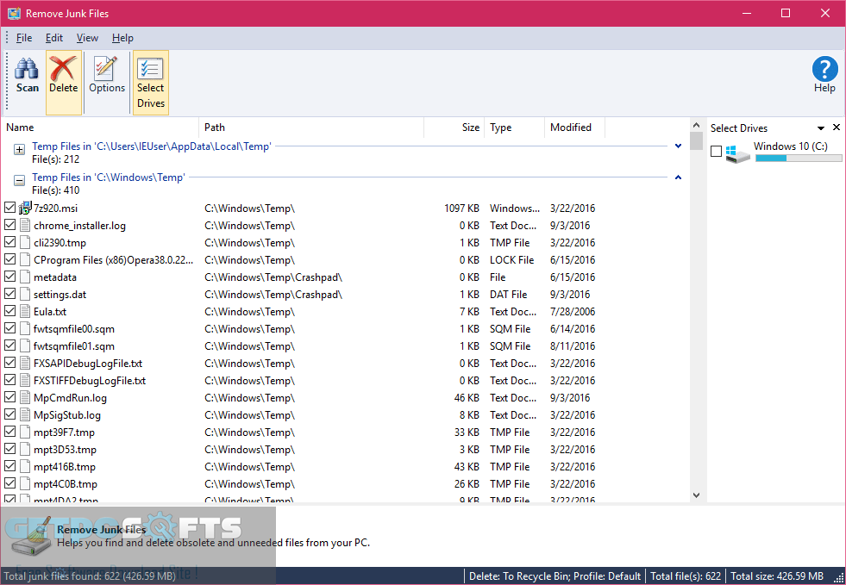Viewport: 846px width, 585px height.
Task: Click the file list scrollbar down arrow
Action: [x=696, y=495]
